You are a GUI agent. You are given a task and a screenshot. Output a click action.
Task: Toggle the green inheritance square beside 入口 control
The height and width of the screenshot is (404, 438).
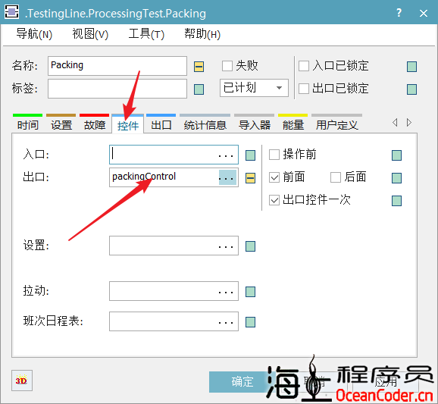point(250,155)
